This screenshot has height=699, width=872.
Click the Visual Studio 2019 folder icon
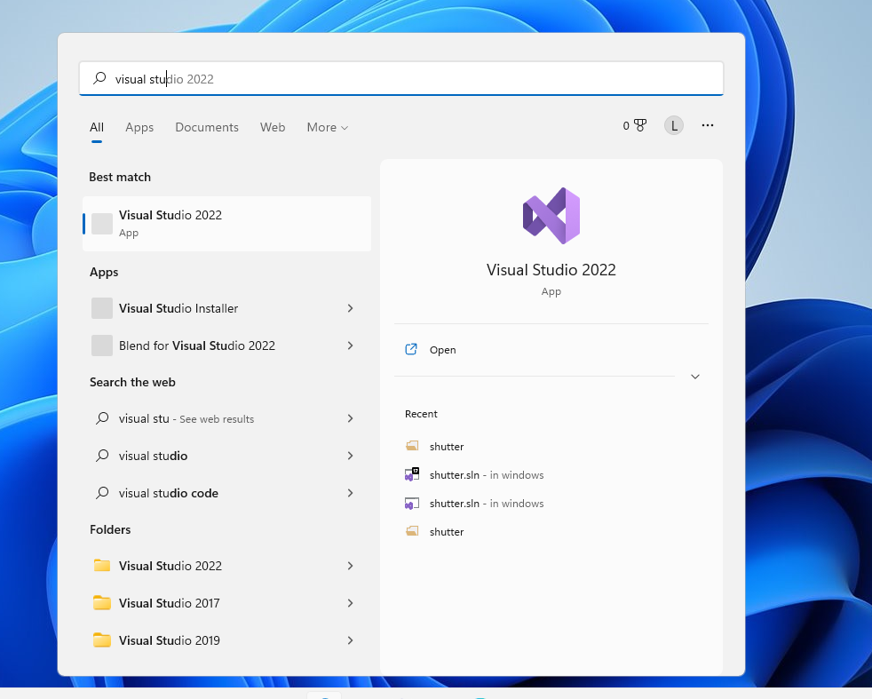(x=102, y=639)
